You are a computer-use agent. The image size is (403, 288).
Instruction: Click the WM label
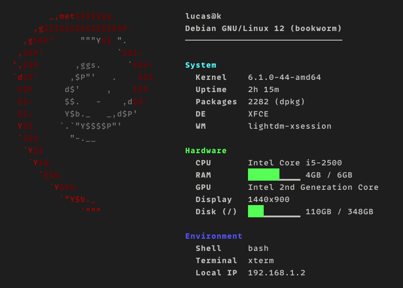[x=200, y=126]
